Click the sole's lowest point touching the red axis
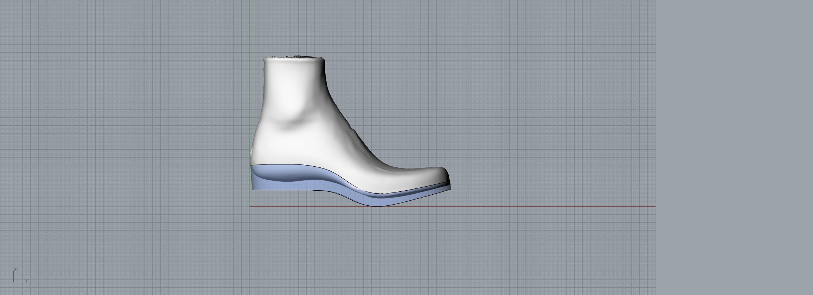The width and height of the screenshot is (813, 295). point(377,205)
